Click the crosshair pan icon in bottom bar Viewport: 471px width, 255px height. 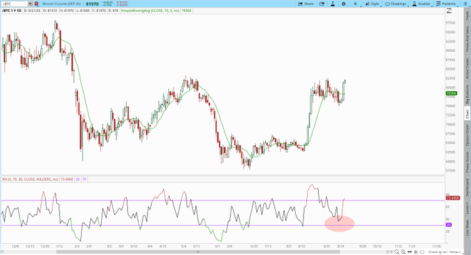(416, 252)
